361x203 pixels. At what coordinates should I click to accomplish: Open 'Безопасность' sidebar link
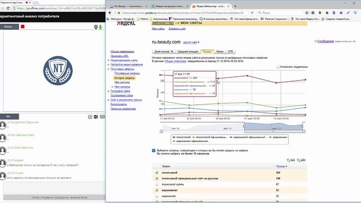[x=118, y=104]
